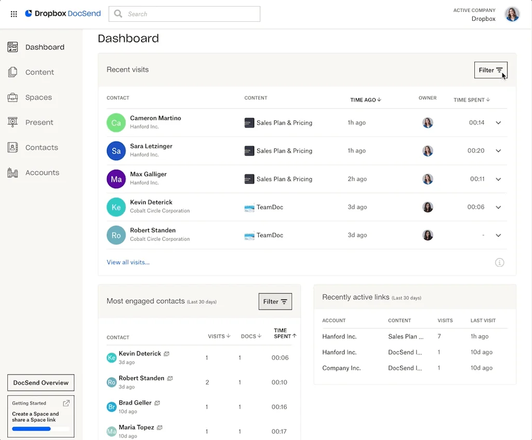Open the Contacts page via sidebar icon
Screen dimensions: 532x440
pos(12,147)
